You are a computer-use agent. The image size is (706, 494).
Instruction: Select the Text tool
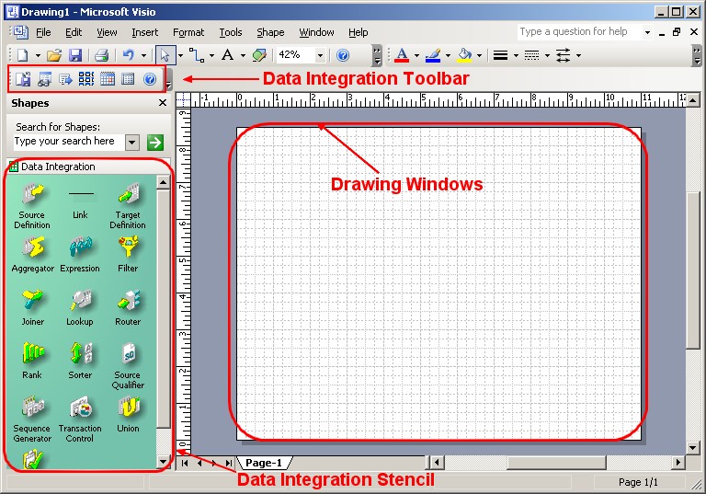(x=228, y=55)
